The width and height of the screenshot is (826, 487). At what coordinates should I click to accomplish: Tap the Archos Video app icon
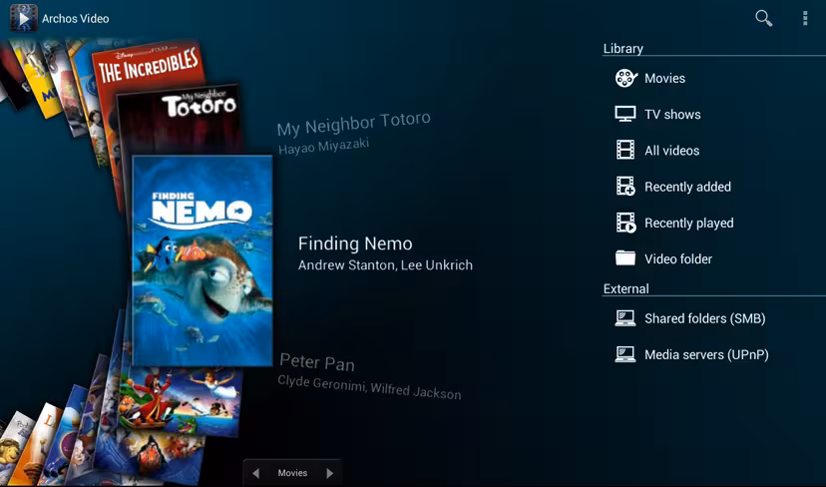coord(23,18)
